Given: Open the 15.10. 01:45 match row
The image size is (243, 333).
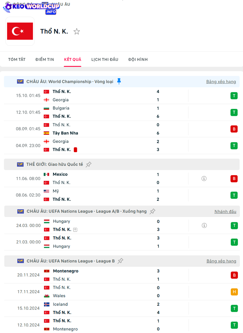Looking at the screenshot, I should coord(122,96).
